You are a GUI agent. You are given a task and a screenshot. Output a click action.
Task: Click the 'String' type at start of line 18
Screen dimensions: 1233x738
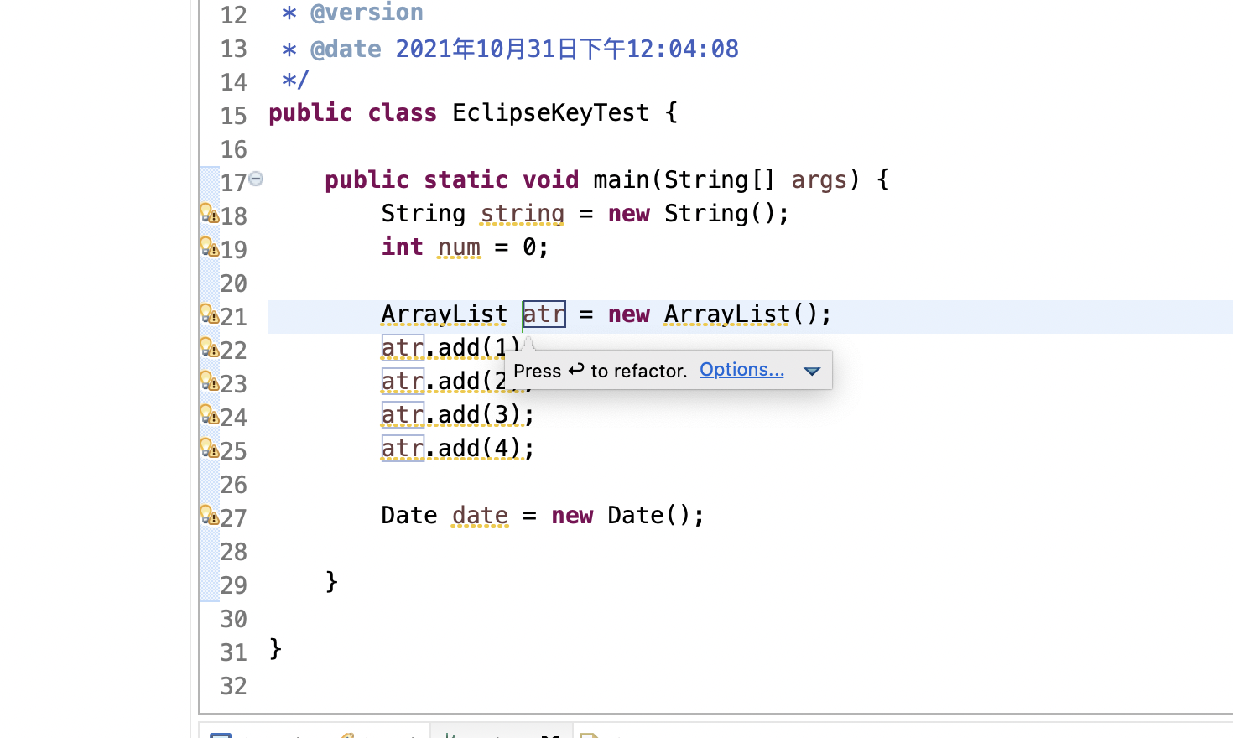pyautogui.click(x=424, y=214)
